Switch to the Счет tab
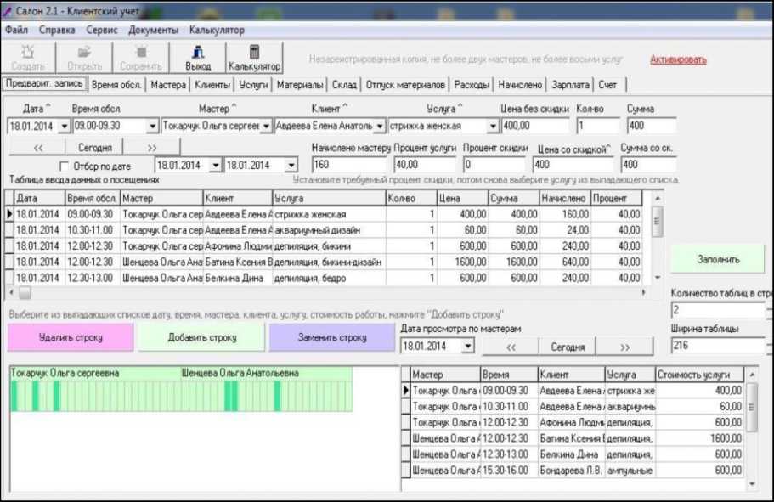This screenshot has width=774, height=502. coord(607,85)
